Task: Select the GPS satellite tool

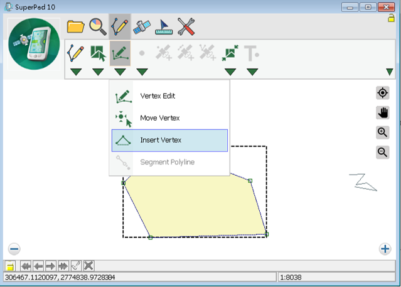Action: [x=142, y=26]
